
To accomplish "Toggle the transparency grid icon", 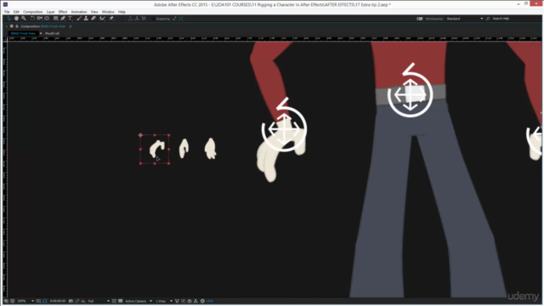I will [x=121, y=301].
